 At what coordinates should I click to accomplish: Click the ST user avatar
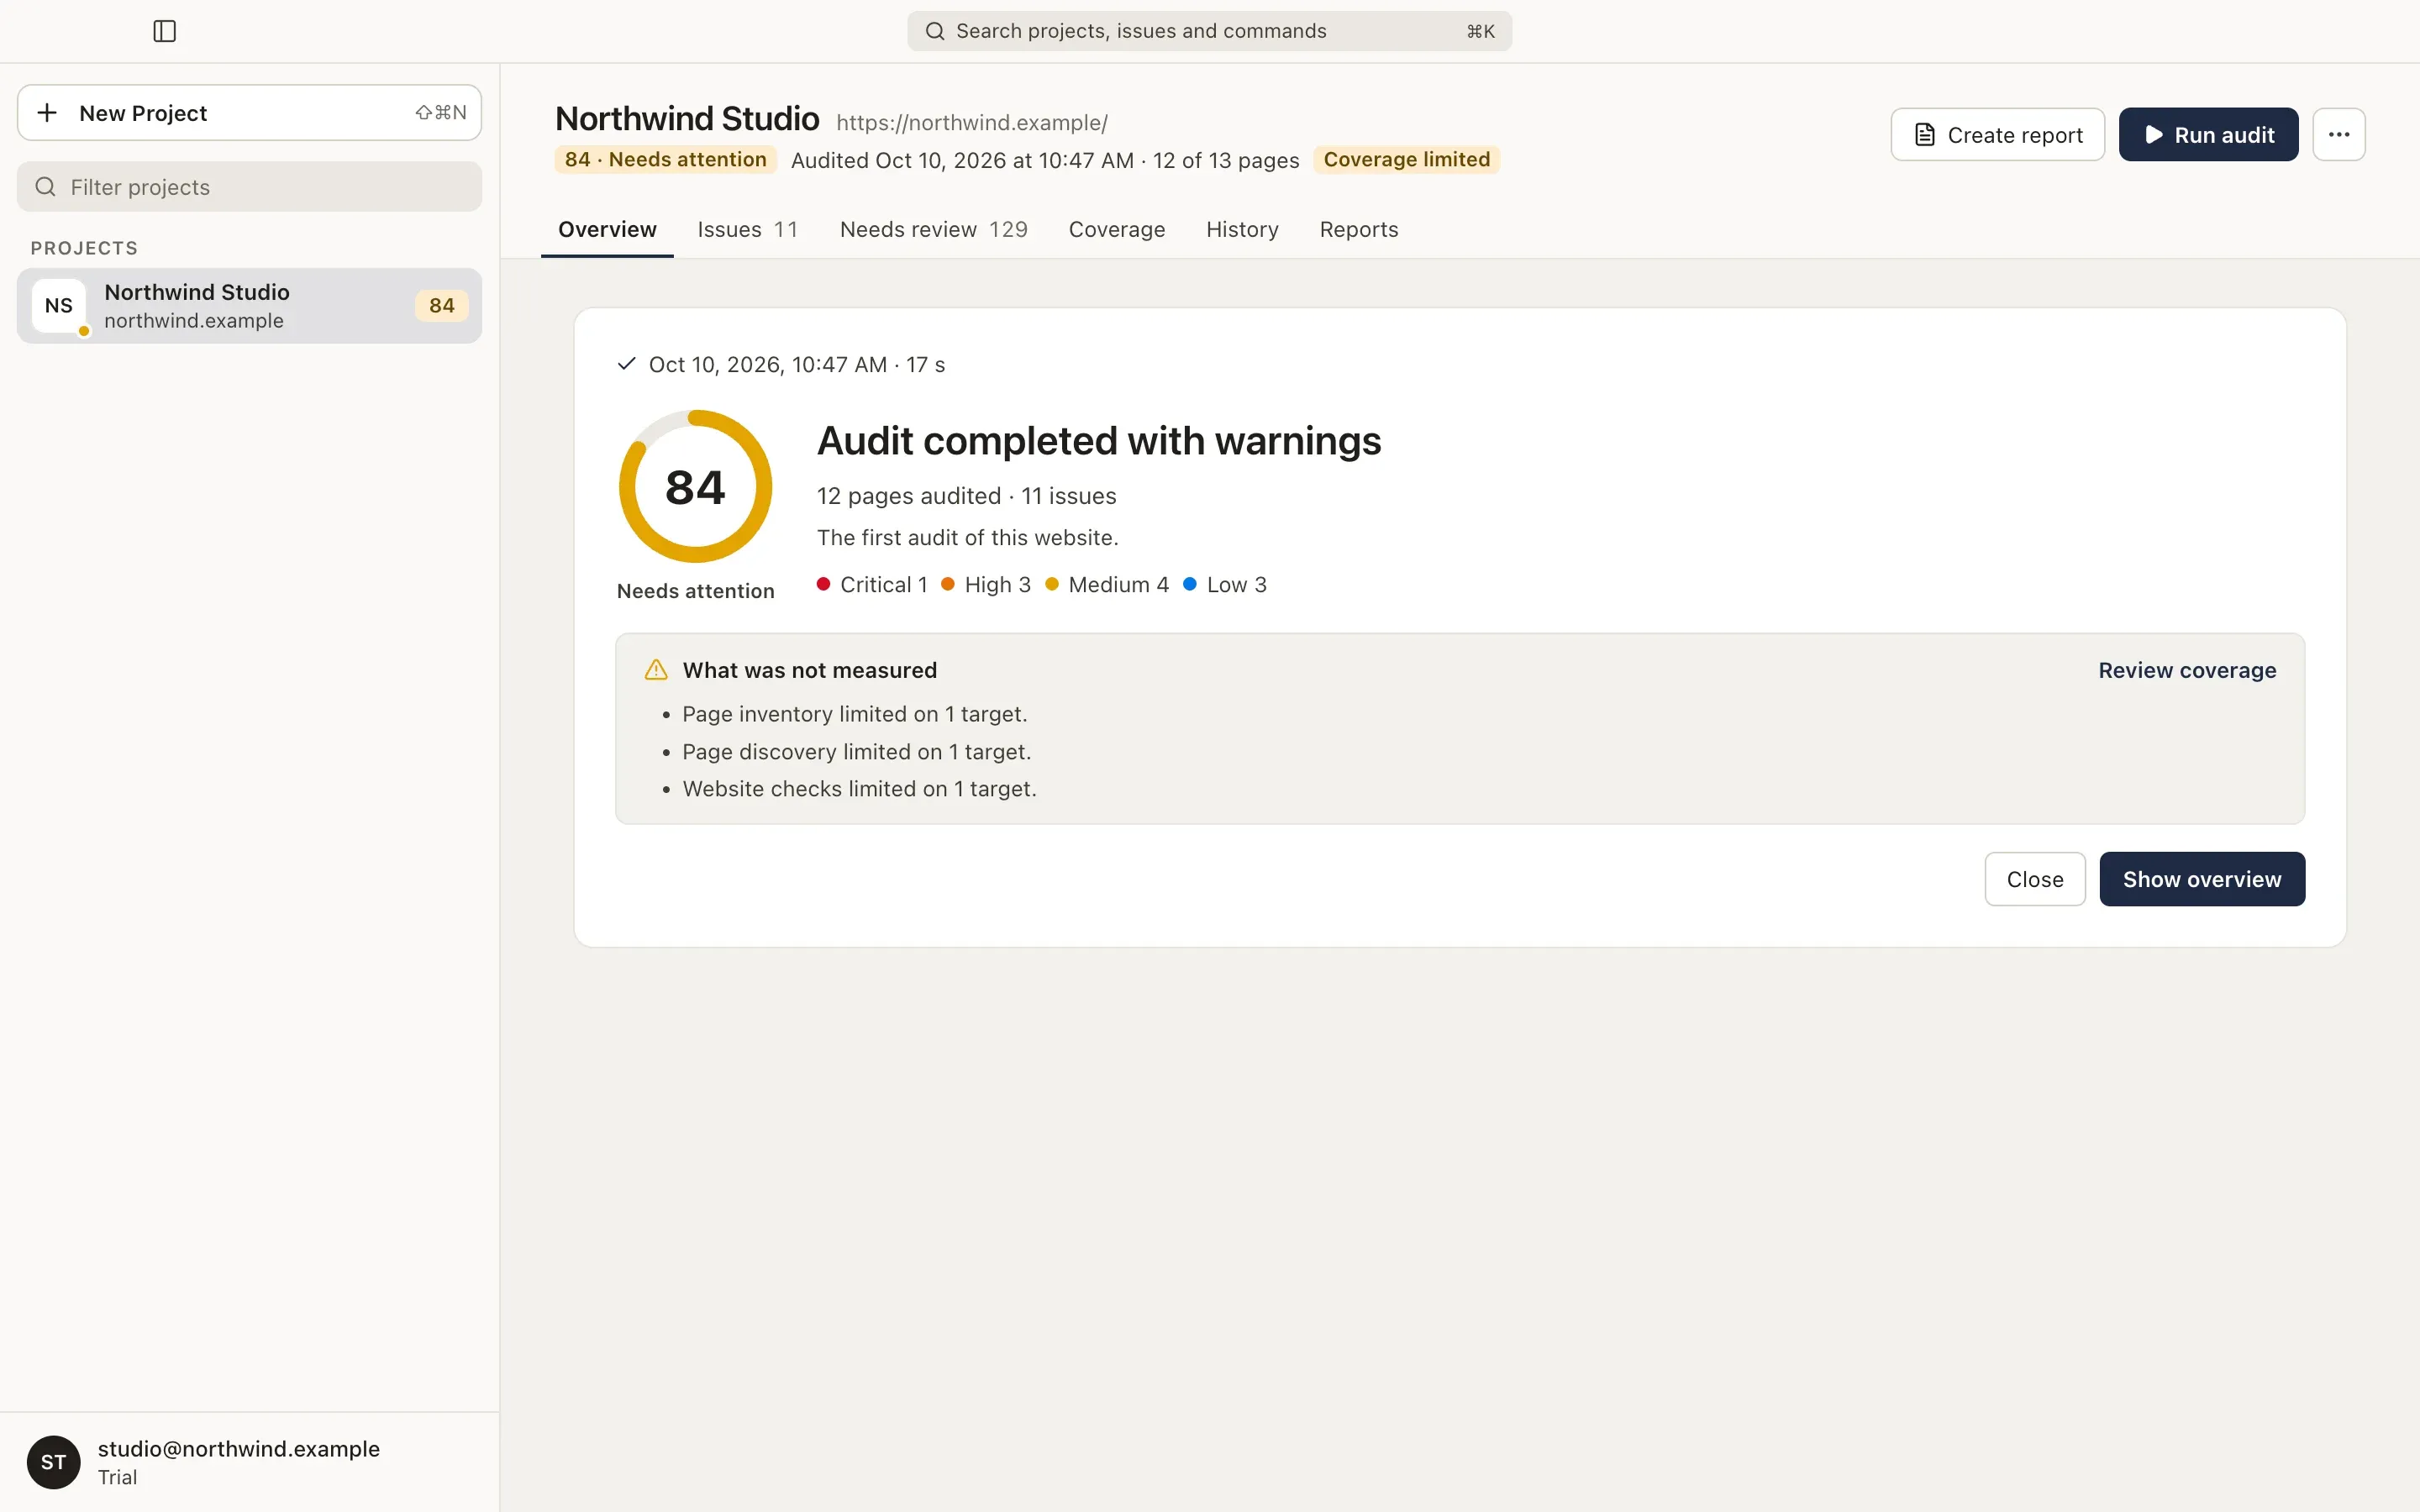click(54, 1462)
